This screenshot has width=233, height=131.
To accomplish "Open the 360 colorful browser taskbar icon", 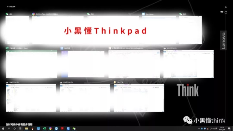I will (x=50, y=129).
